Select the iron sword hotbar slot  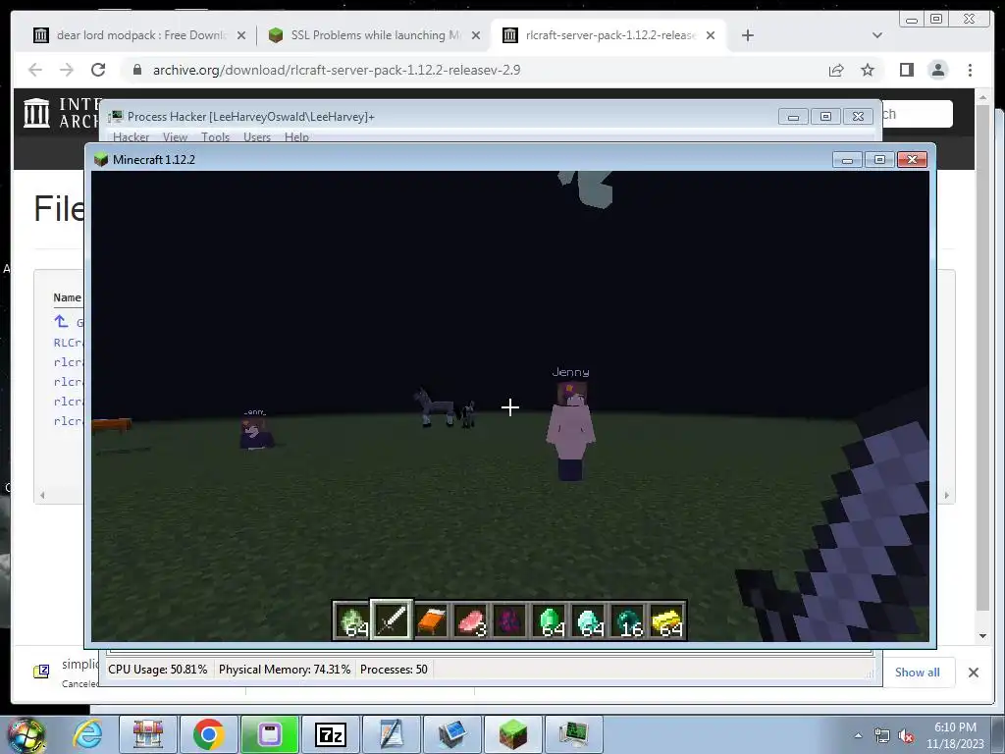[391, 620]
